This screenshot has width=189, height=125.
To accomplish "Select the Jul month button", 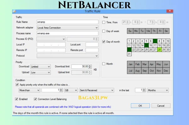I will 130,71.
